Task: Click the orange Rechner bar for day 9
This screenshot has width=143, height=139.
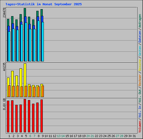Action: (x=43, y=91)
